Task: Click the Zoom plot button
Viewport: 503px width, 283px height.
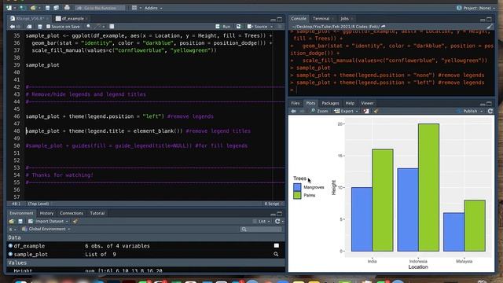Action: (319, 111)
